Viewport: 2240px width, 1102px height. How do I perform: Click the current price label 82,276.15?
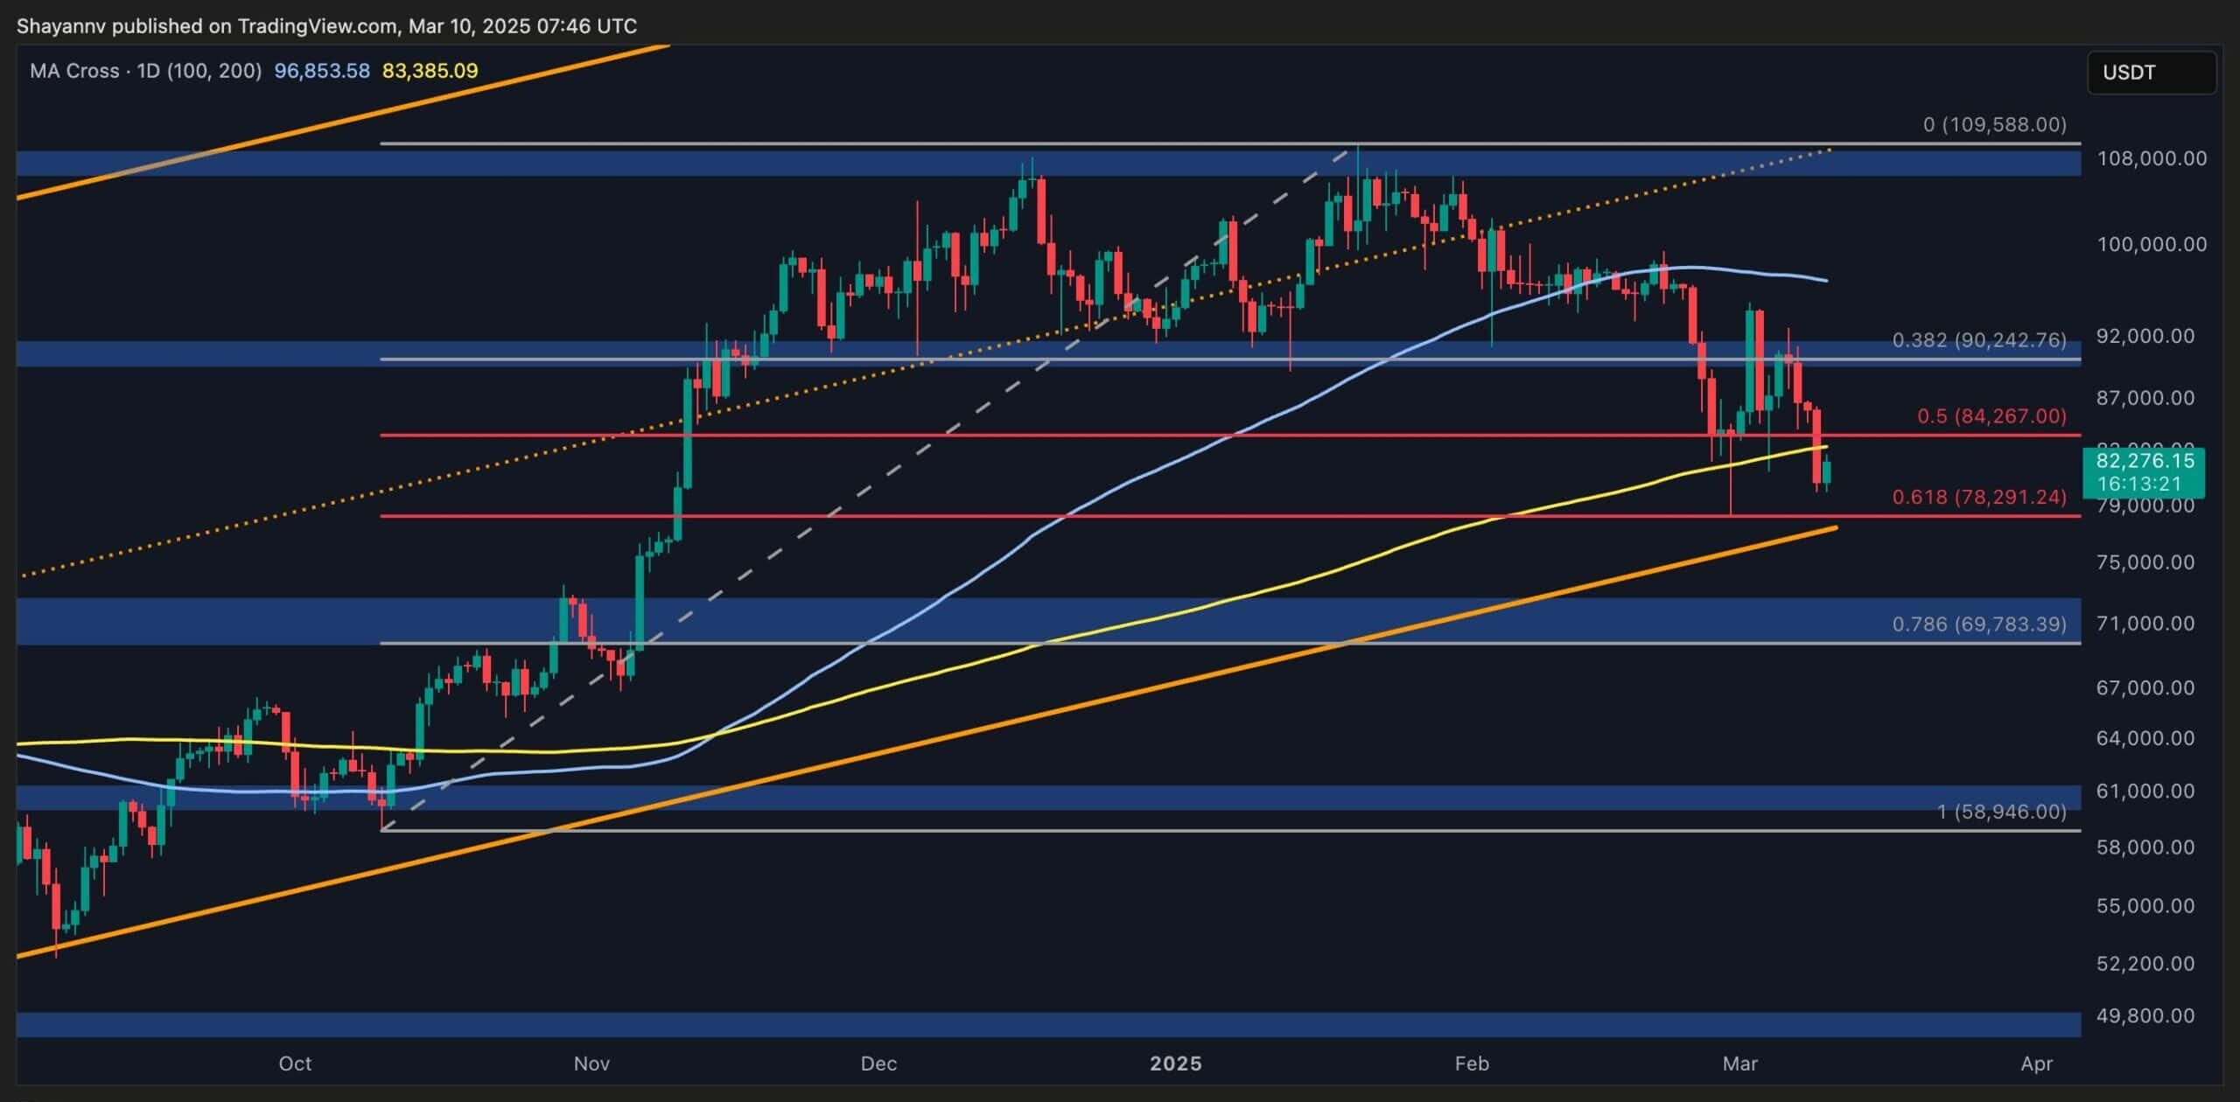click(x=2145, y=461)
